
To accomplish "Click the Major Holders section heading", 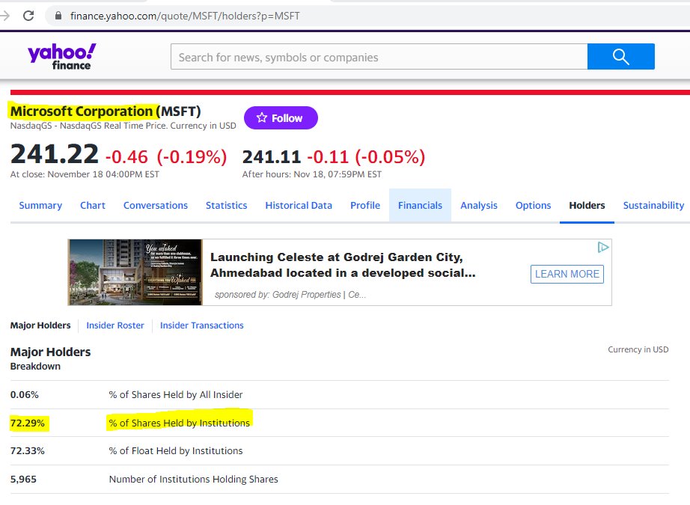I will [50, 352].
